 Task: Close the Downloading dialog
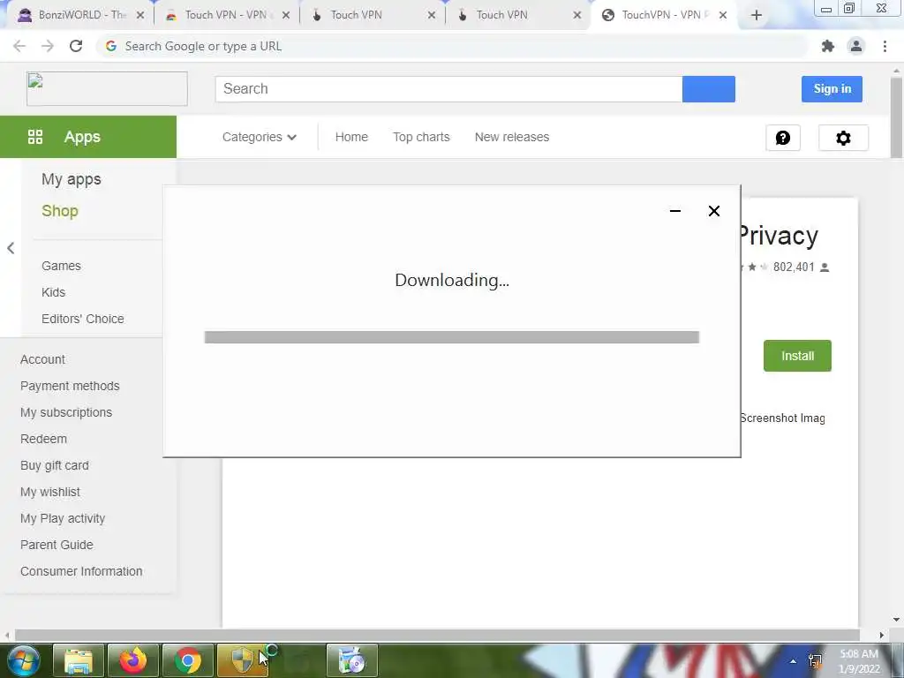click(x=713, y=211)
